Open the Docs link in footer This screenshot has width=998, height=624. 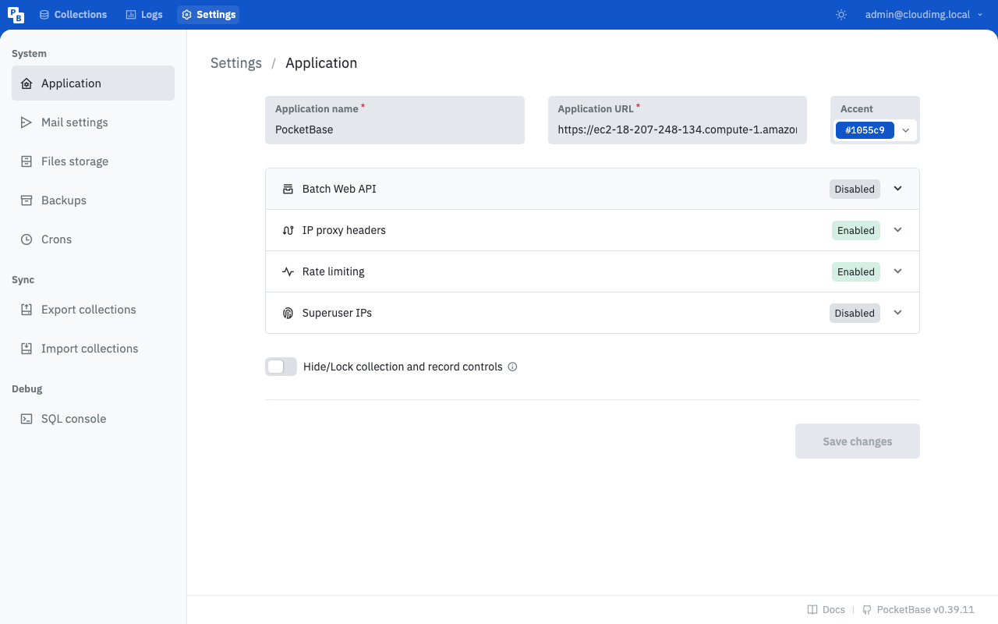826,610
